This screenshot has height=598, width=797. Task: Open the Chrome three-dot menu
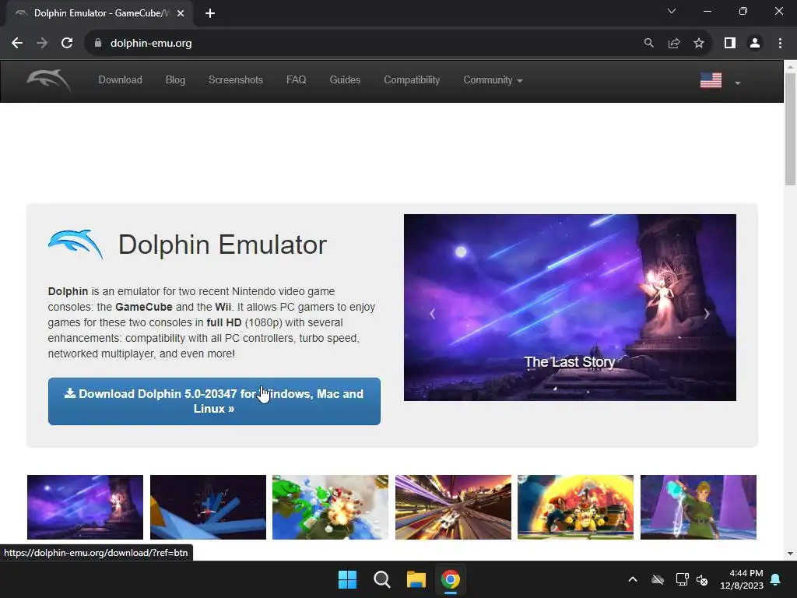[x=780, y=44]
